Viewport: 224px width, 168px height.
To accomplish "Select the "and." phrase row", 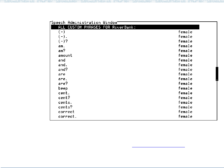I will click(125, 65).
